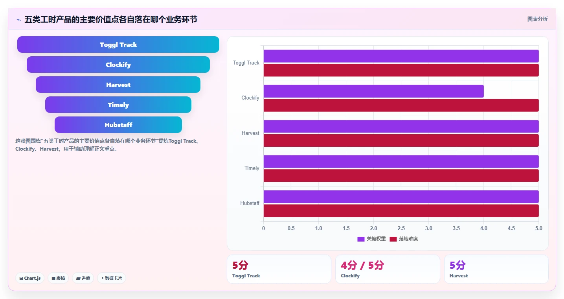The image size is (564, 299).
Task: Click the Chart.js tag chip
Action: point(30,278)
